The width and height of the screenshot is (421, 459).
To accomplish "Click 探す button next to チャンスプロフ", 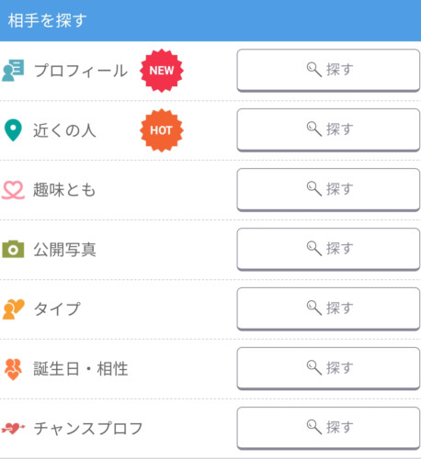I will 328,428.
